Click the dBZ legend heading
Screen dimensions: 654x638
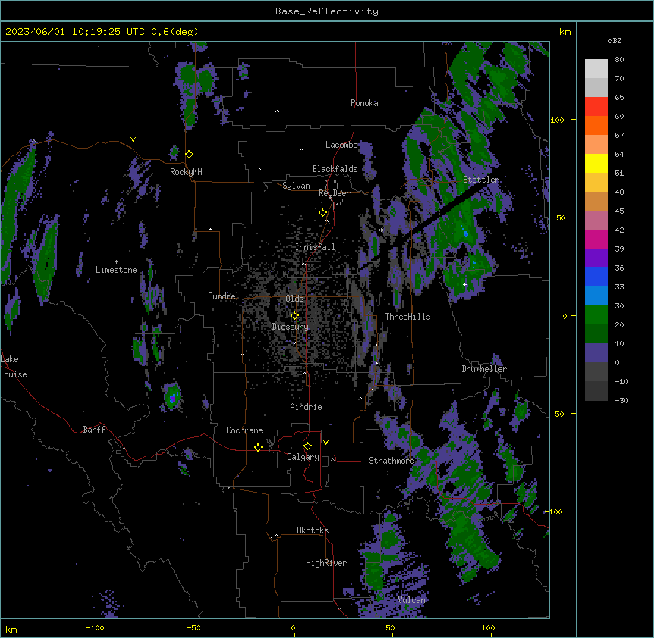(x=615, y=41)
